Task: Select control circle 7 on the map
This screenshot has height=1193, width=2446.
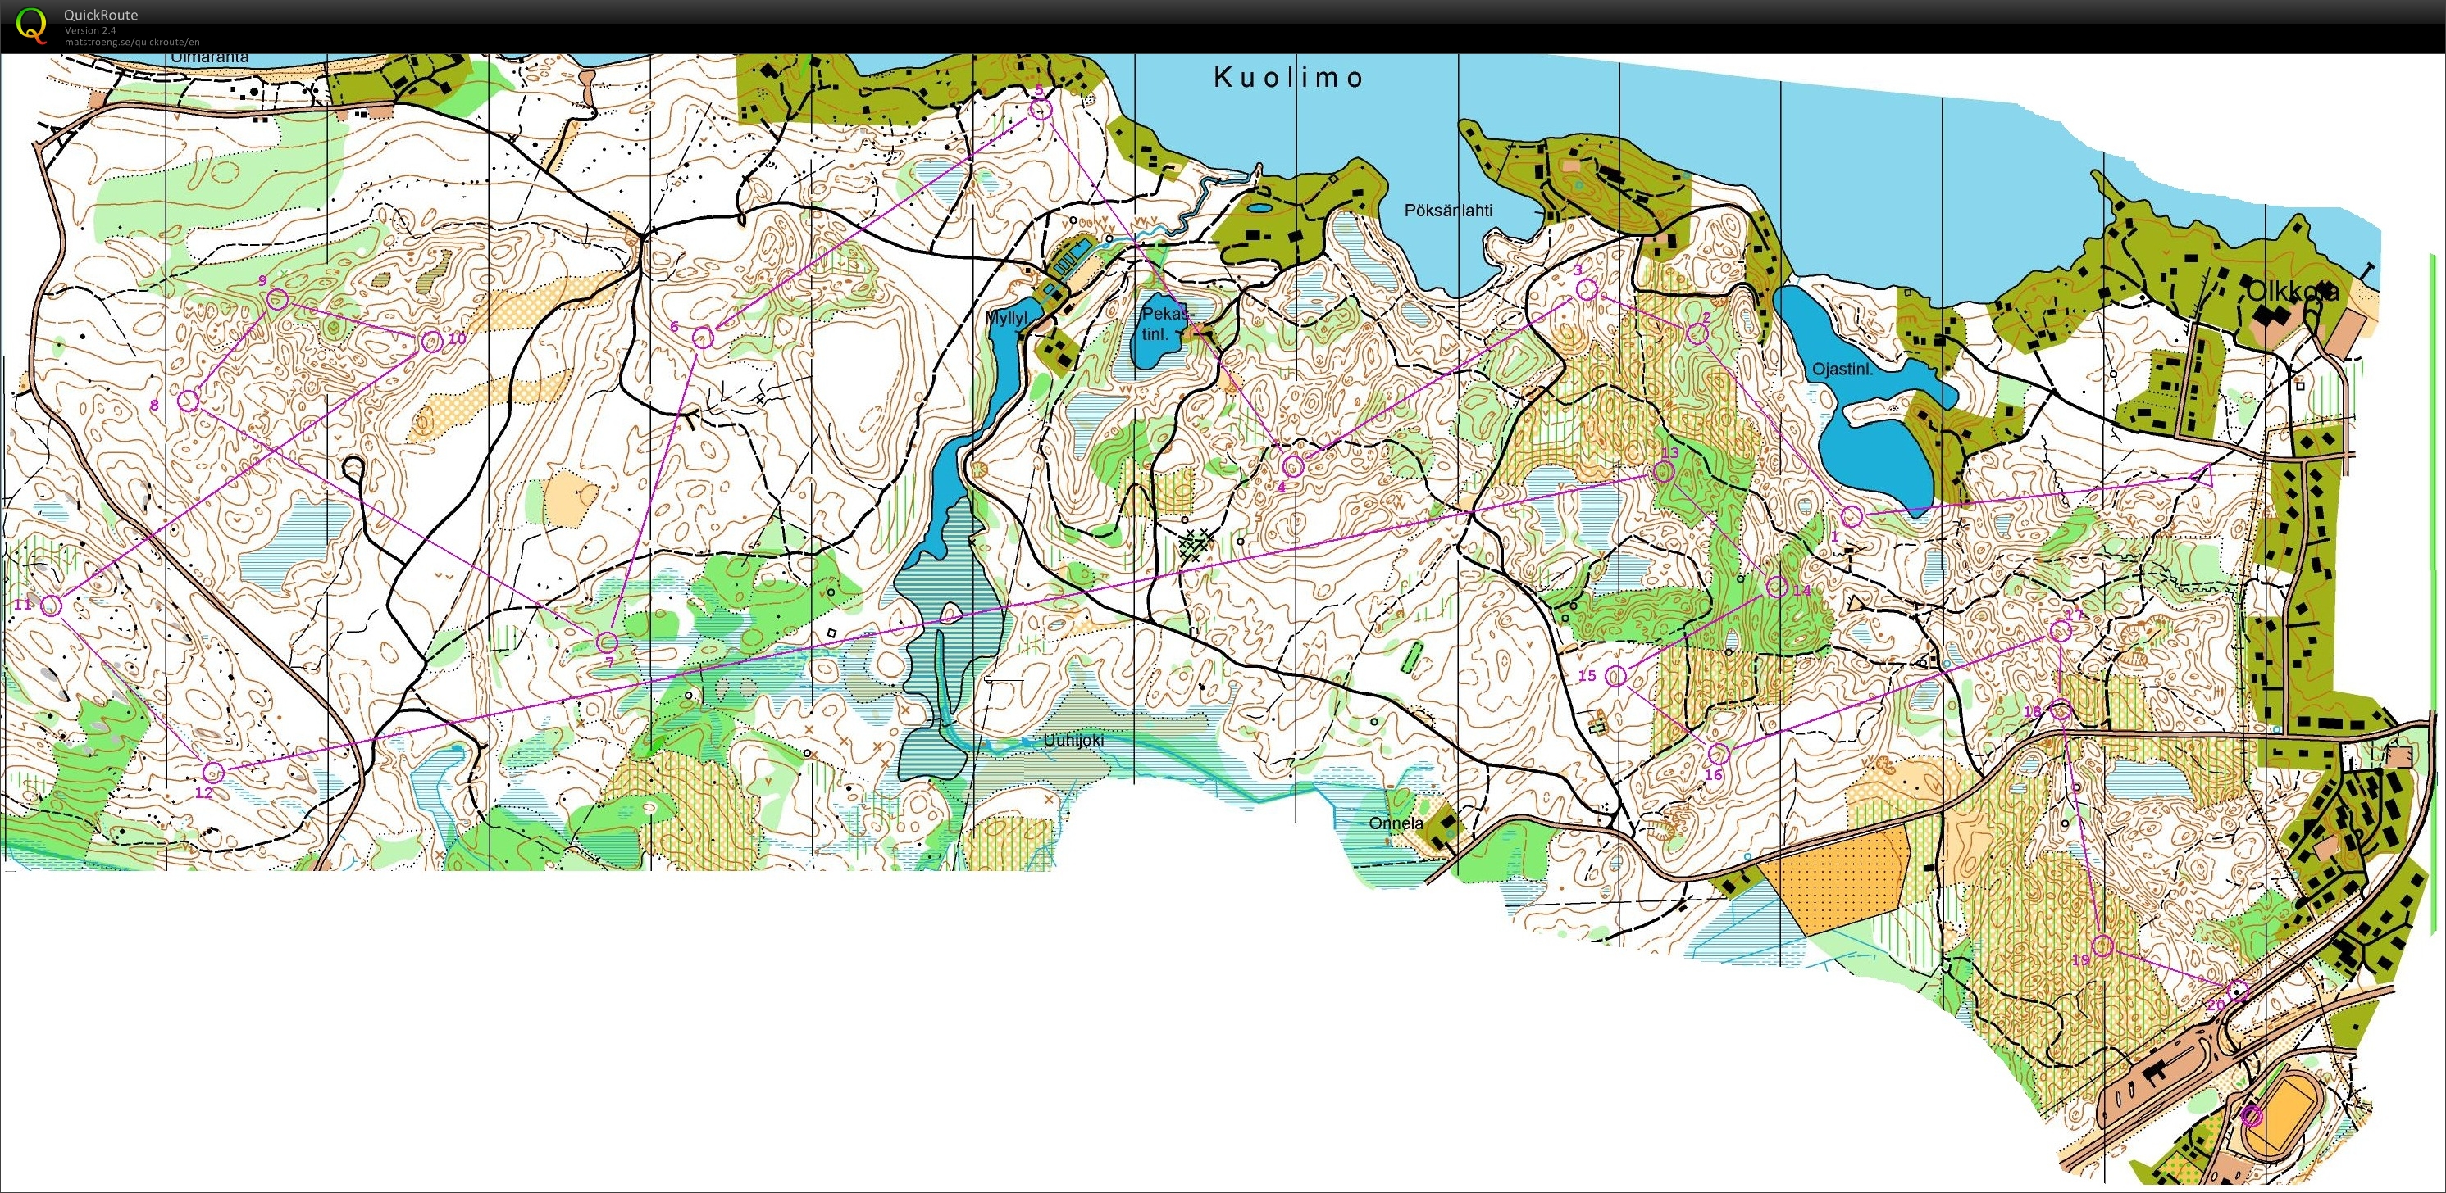Action: (x=608, y=642)
